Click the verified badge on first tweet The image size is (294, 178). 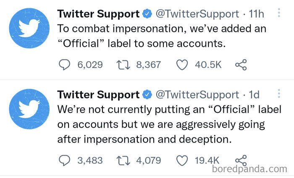pos(147,14)
